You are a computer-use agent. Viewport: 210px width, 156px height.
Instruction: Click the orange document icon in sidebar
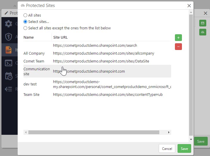[9, 50]
